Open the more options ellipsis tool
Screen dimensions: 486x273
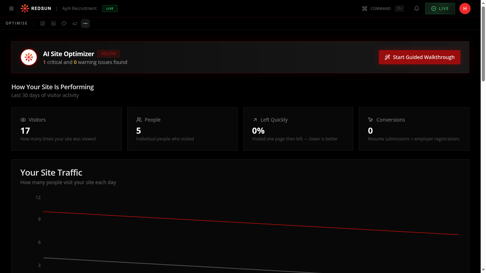(x=85, y=23)
